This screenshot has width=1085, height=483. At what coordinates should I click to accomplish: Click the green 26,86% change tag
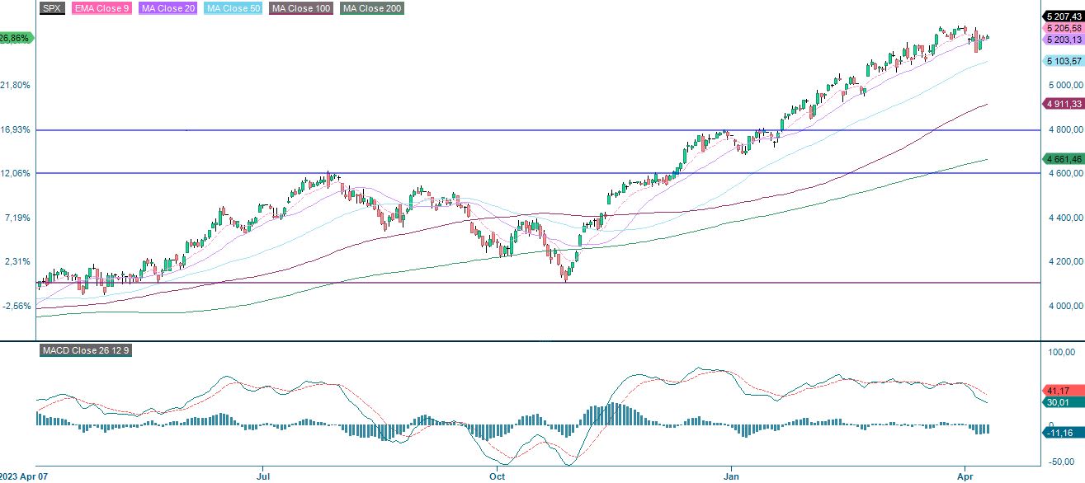(16, 38)
